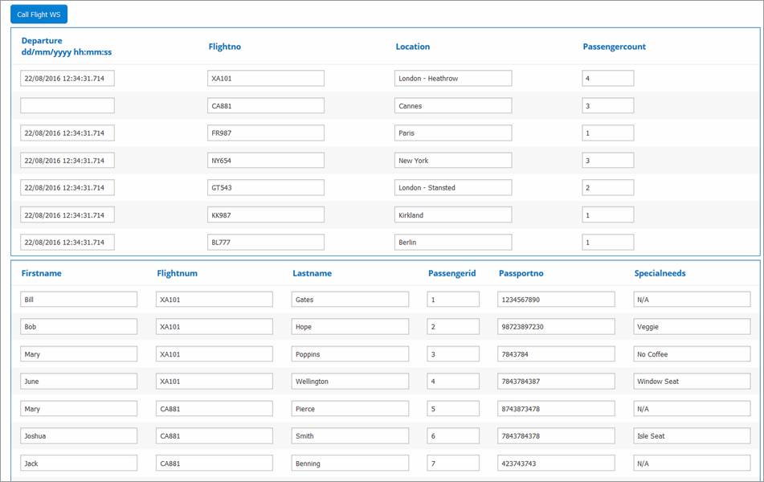Click the Lastname field containing Benning
764x482 pixels.
(x=350, y=464)
